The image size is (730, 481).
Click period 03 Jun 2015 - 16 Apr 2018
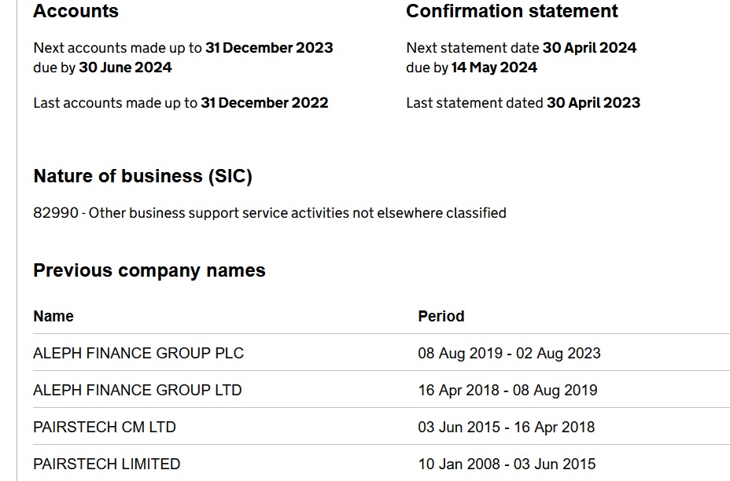coord(506,427)
